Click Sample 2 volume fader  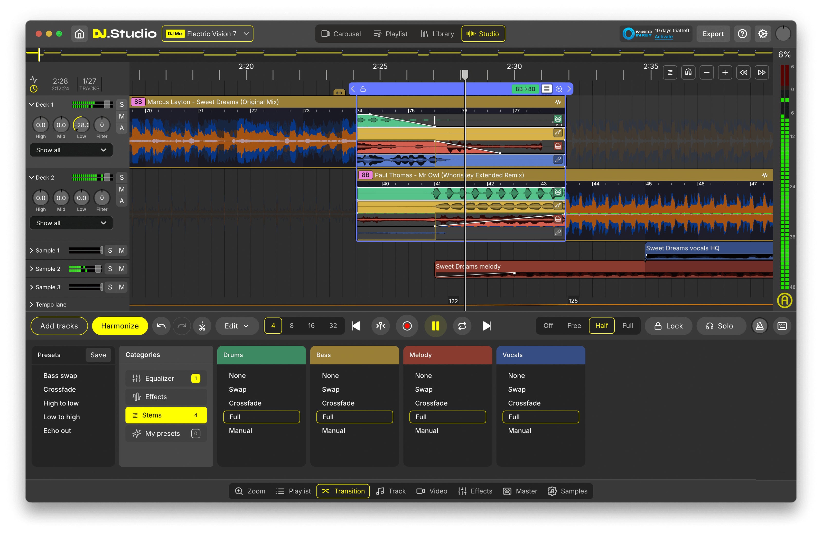pyautogui.click(x=98, y=269)
